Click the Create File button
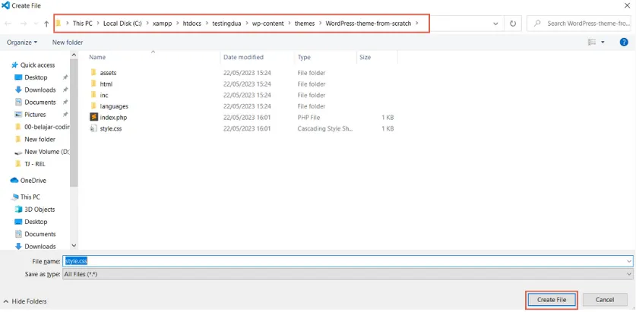The height and width of the screenshot is (312, 636). tap(552, 300)
